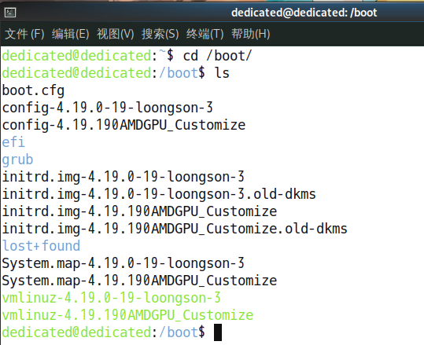Open the 搜索(S) menu
424x345 pixels.
coord(160,34)
